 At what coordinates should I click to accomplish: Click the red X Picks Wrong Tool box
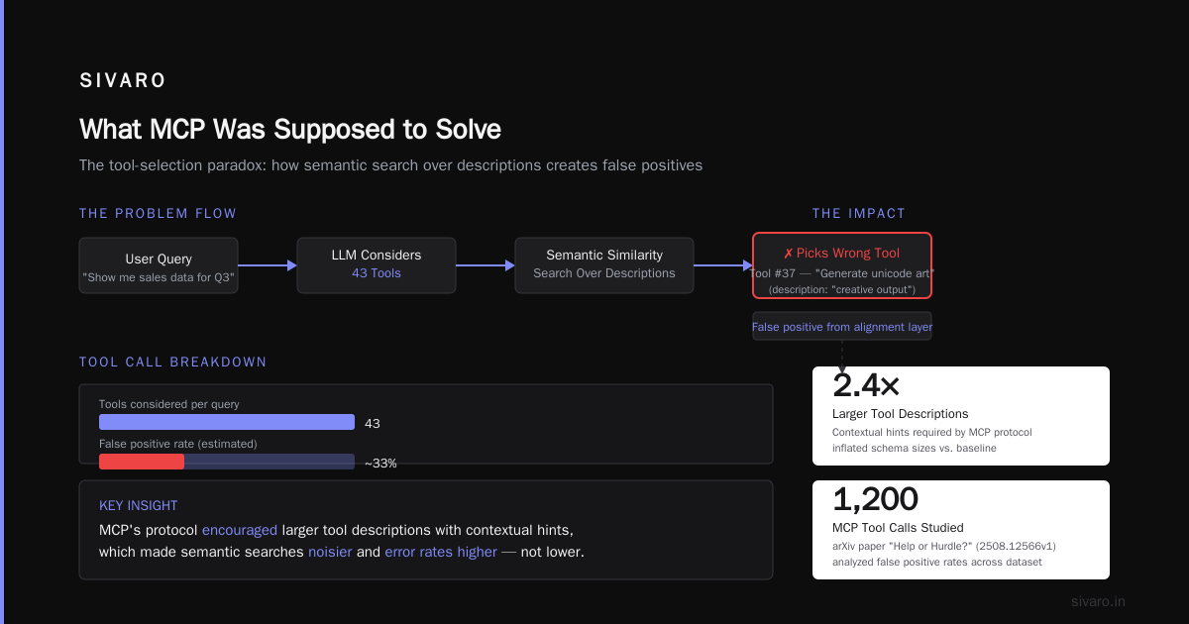(x=842, y=265)
